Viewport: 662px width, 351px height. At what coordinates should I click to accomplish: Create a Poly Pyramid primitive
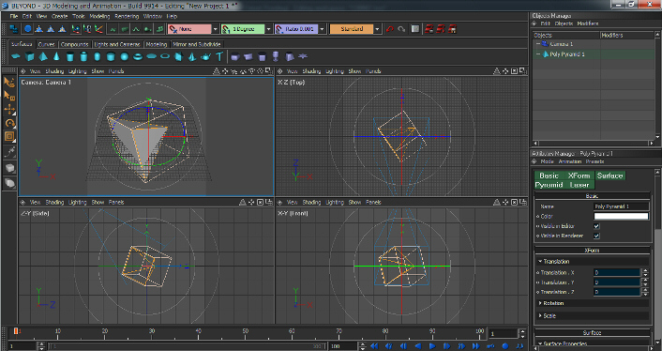click(x=42, y=56)
